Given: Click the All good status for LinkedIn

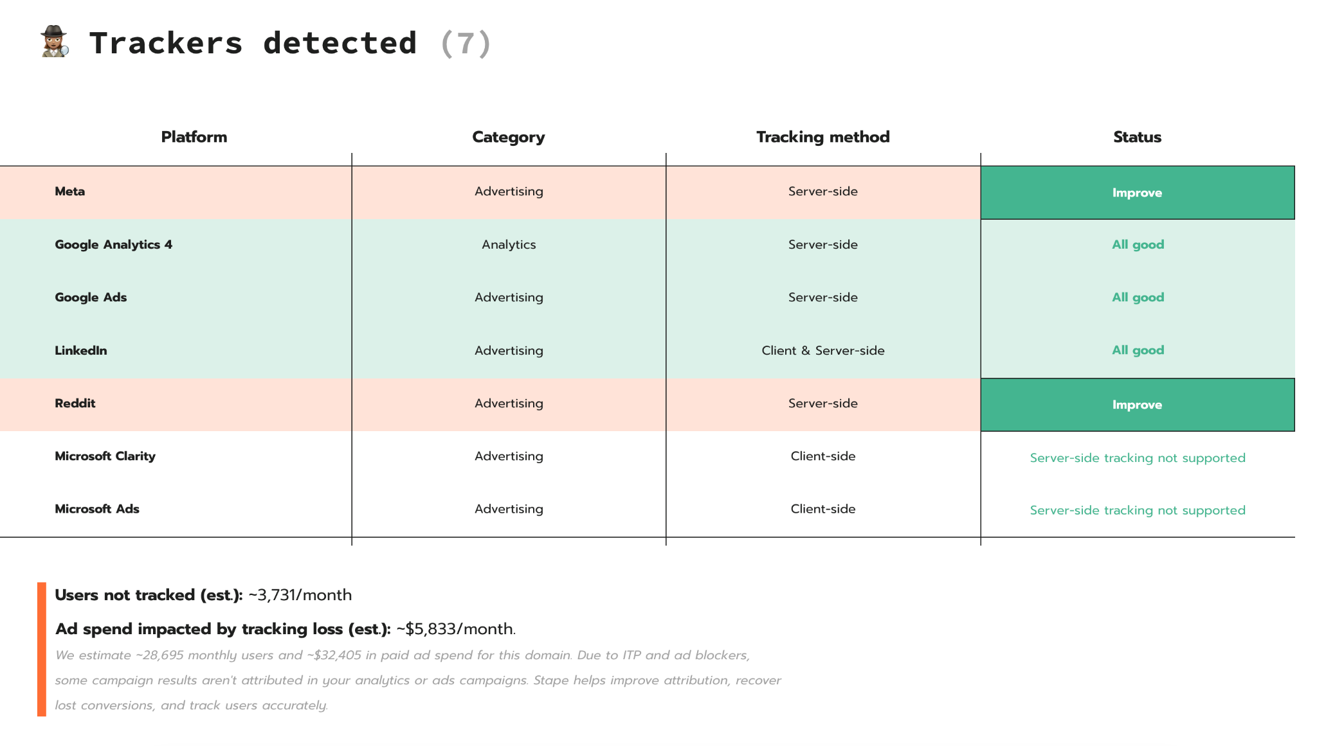Looking at the screenshot, I should click(x=1138, y=350).
